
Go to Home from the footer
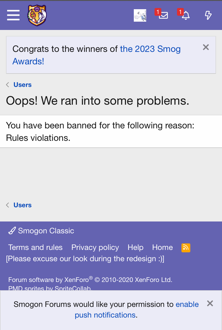162,247
